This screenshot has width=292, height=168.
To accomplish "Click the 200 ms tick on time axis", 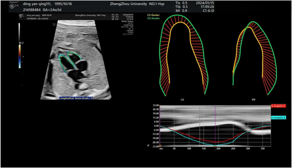I will point(218,149).
